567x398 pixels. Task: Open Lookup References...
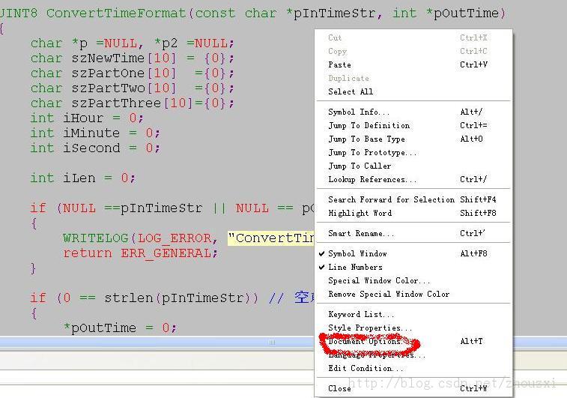coord(413,179)
